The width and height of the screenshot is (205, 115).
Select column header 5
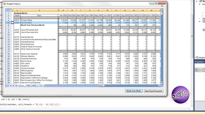[x=63, y=10]
